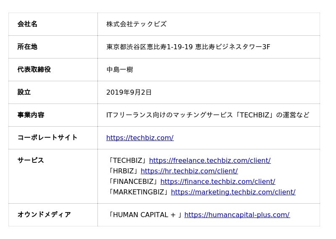336x239 pixels.
Task: Click the company name 株式会社テックビズ
Action: pyautogui.click(x=136, y=24)
